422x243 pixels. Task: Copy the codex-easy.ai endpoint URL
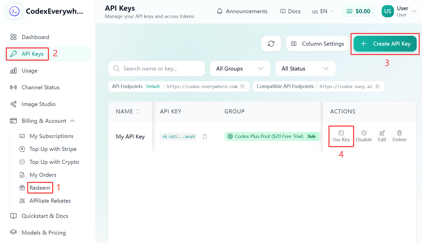378,86
